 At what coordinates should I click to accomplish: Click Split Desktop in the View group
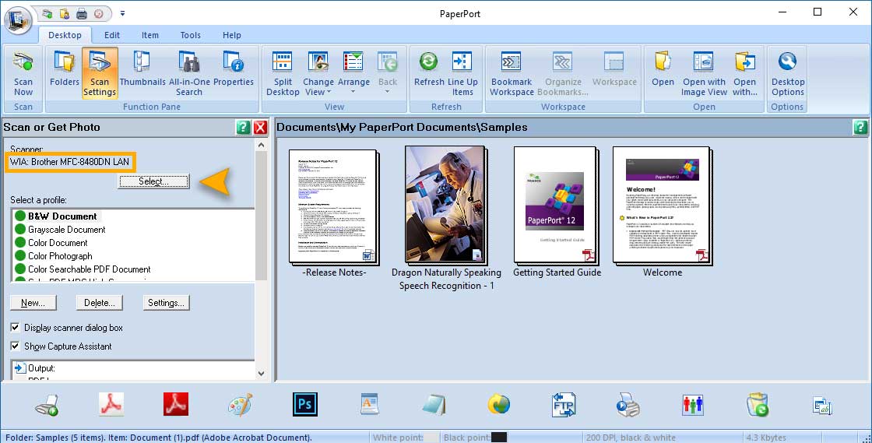283,73
